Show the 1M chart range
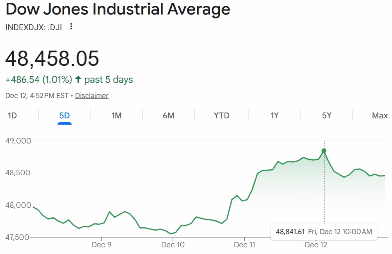392x254 pixels. coord(116,116)
